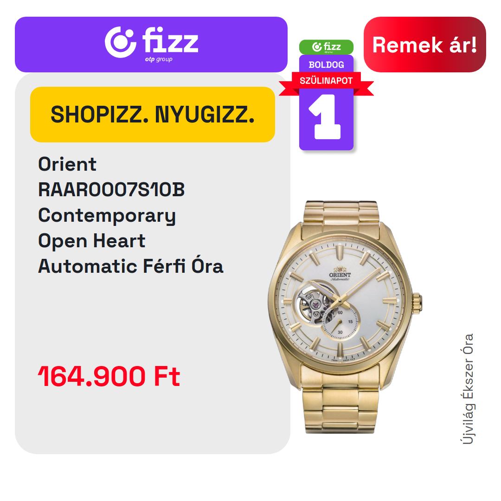Click the 164.900 Ft price

tap(109, 376)
